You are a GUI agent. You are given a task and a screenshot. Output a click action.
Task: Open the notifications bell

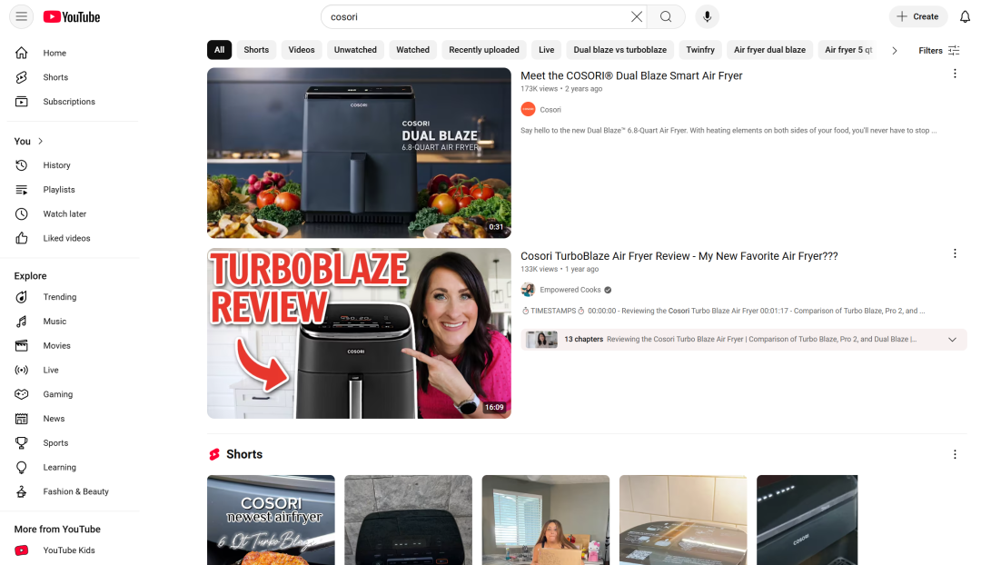coord(965,16)
